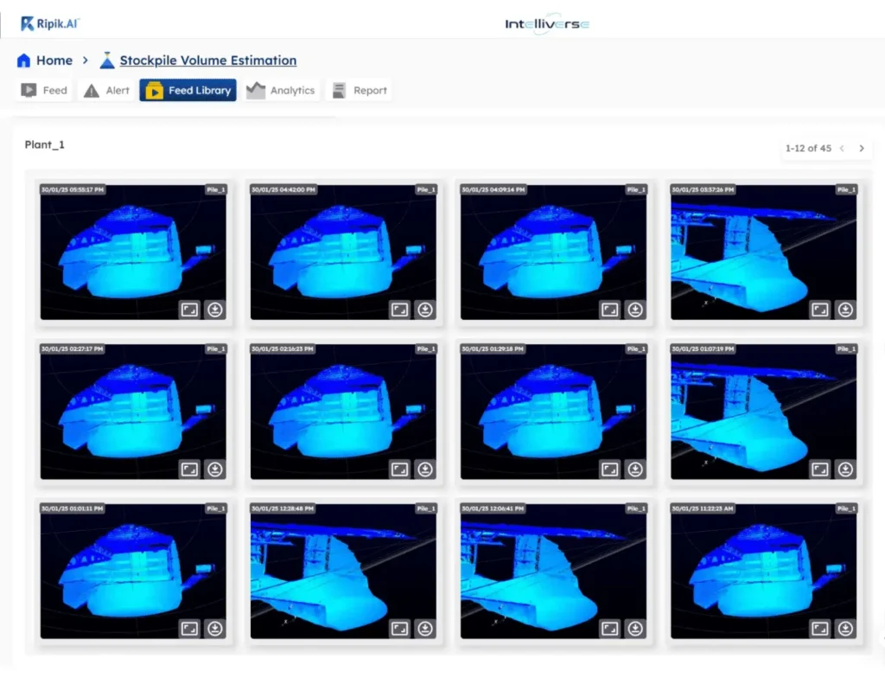Open fullscreen view of 04:42:00 PM scan
This screenshot has height=697, width=885.
pyautogui.click(x=399, y=310)
